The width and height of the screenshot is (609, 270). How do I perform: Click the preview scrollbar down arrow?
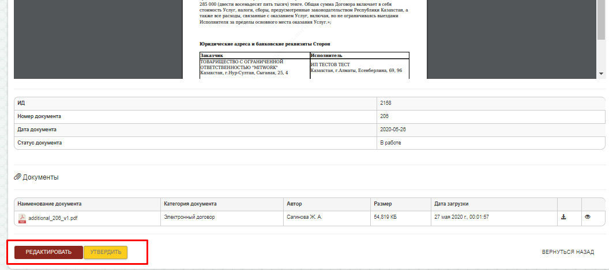point(601,74)
